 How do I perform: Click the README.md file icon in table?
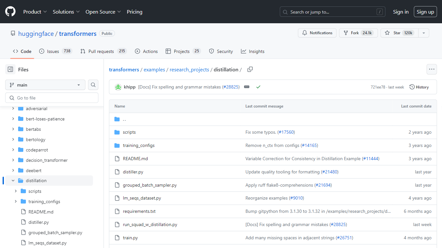click(x=117, y=159)
